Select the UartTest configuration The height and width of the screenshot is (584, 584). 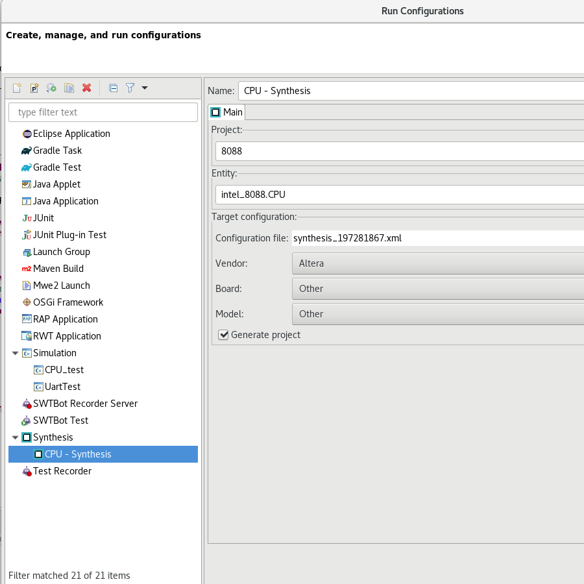[62, 387]
